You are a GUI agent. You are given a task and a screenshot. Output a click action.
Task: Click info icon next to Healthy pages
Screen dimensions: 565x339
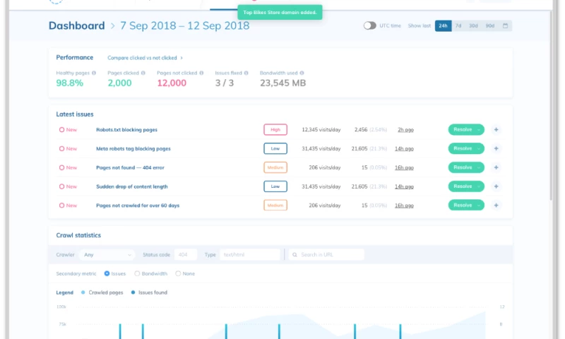(x=94, y=73)
